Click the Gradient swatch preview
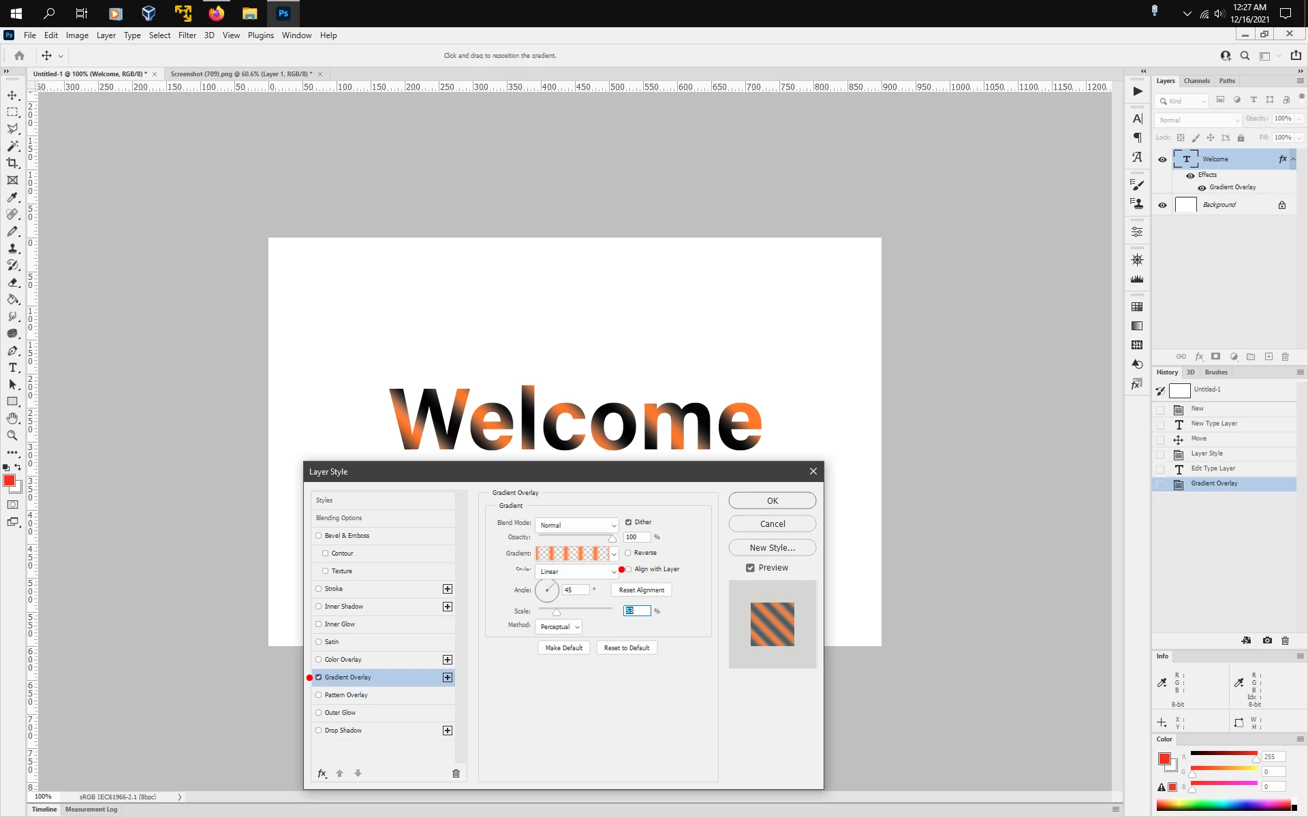Screen dimensions: 1308x817 [x=572, y=554]
